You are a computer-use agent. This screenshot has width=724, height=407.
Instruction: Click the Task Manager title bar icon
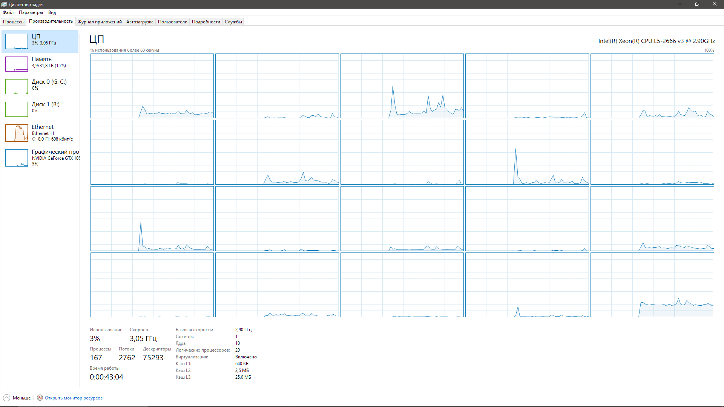tap(4, 4)
